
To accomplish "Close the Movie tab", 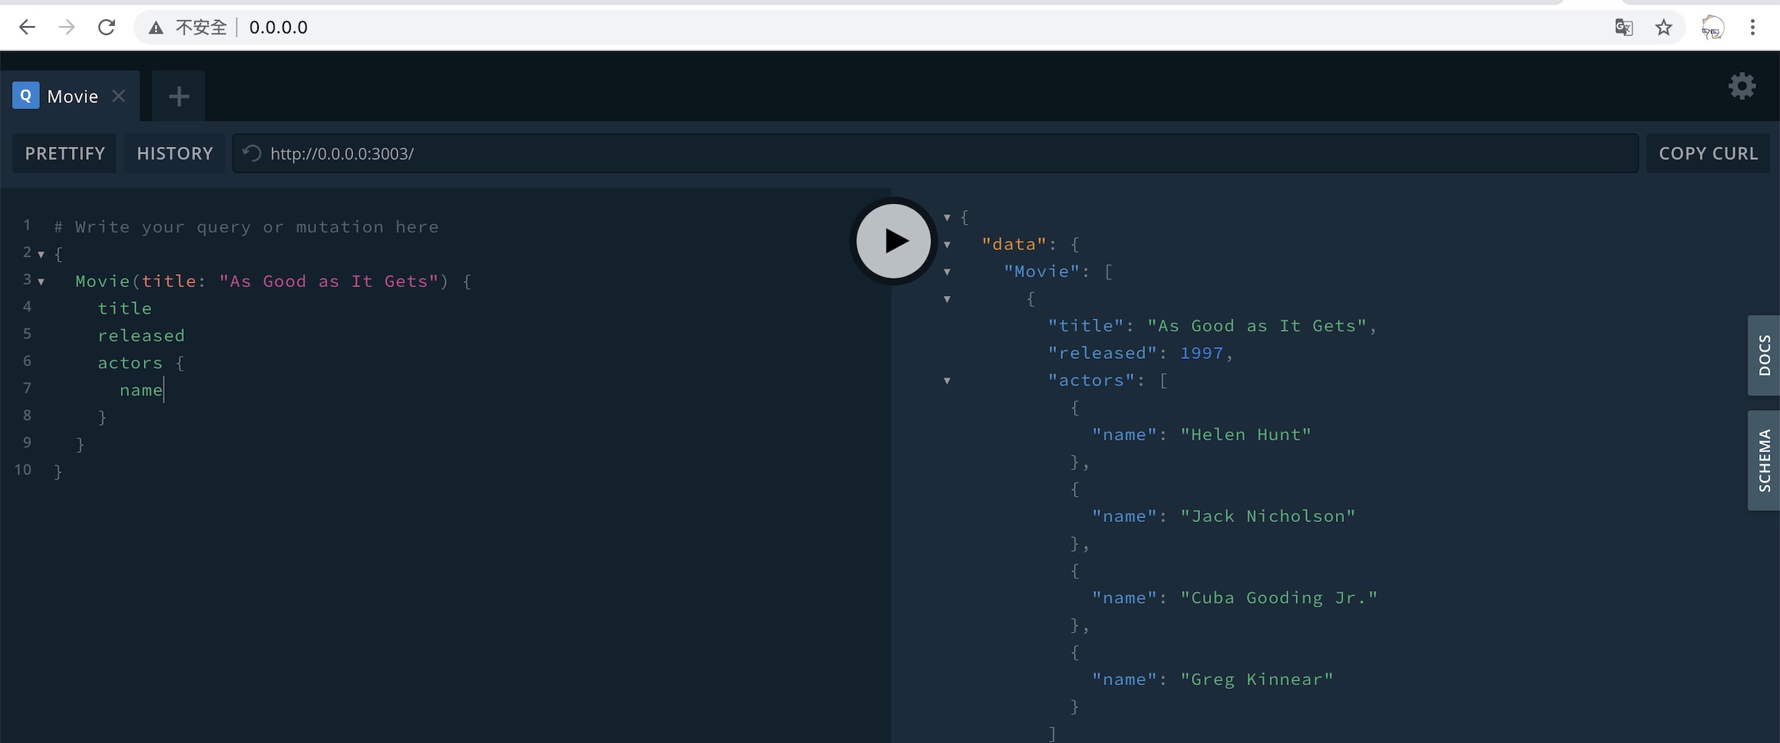I will (x=119, y=96).
